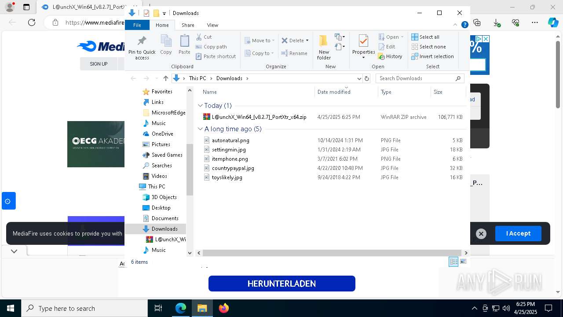Switch to Large icons view in status bar

[463, 262]
